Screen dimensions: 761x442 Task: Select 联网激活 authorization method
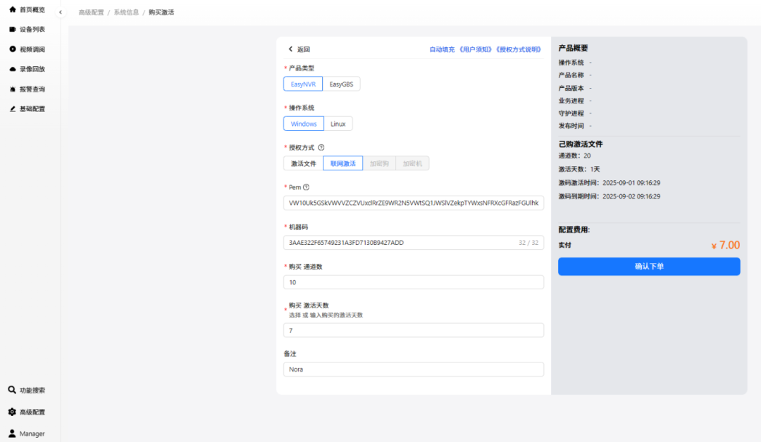pyautogui.click(x=342, y=163)
